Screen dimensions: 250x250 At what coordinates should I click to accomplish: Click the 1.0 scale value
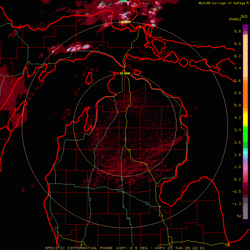[x=237, y=167]
